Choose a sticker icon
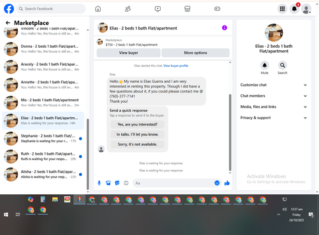Viewport: 319px width, 235px height. pyautogui.click(x=117, y=183)
